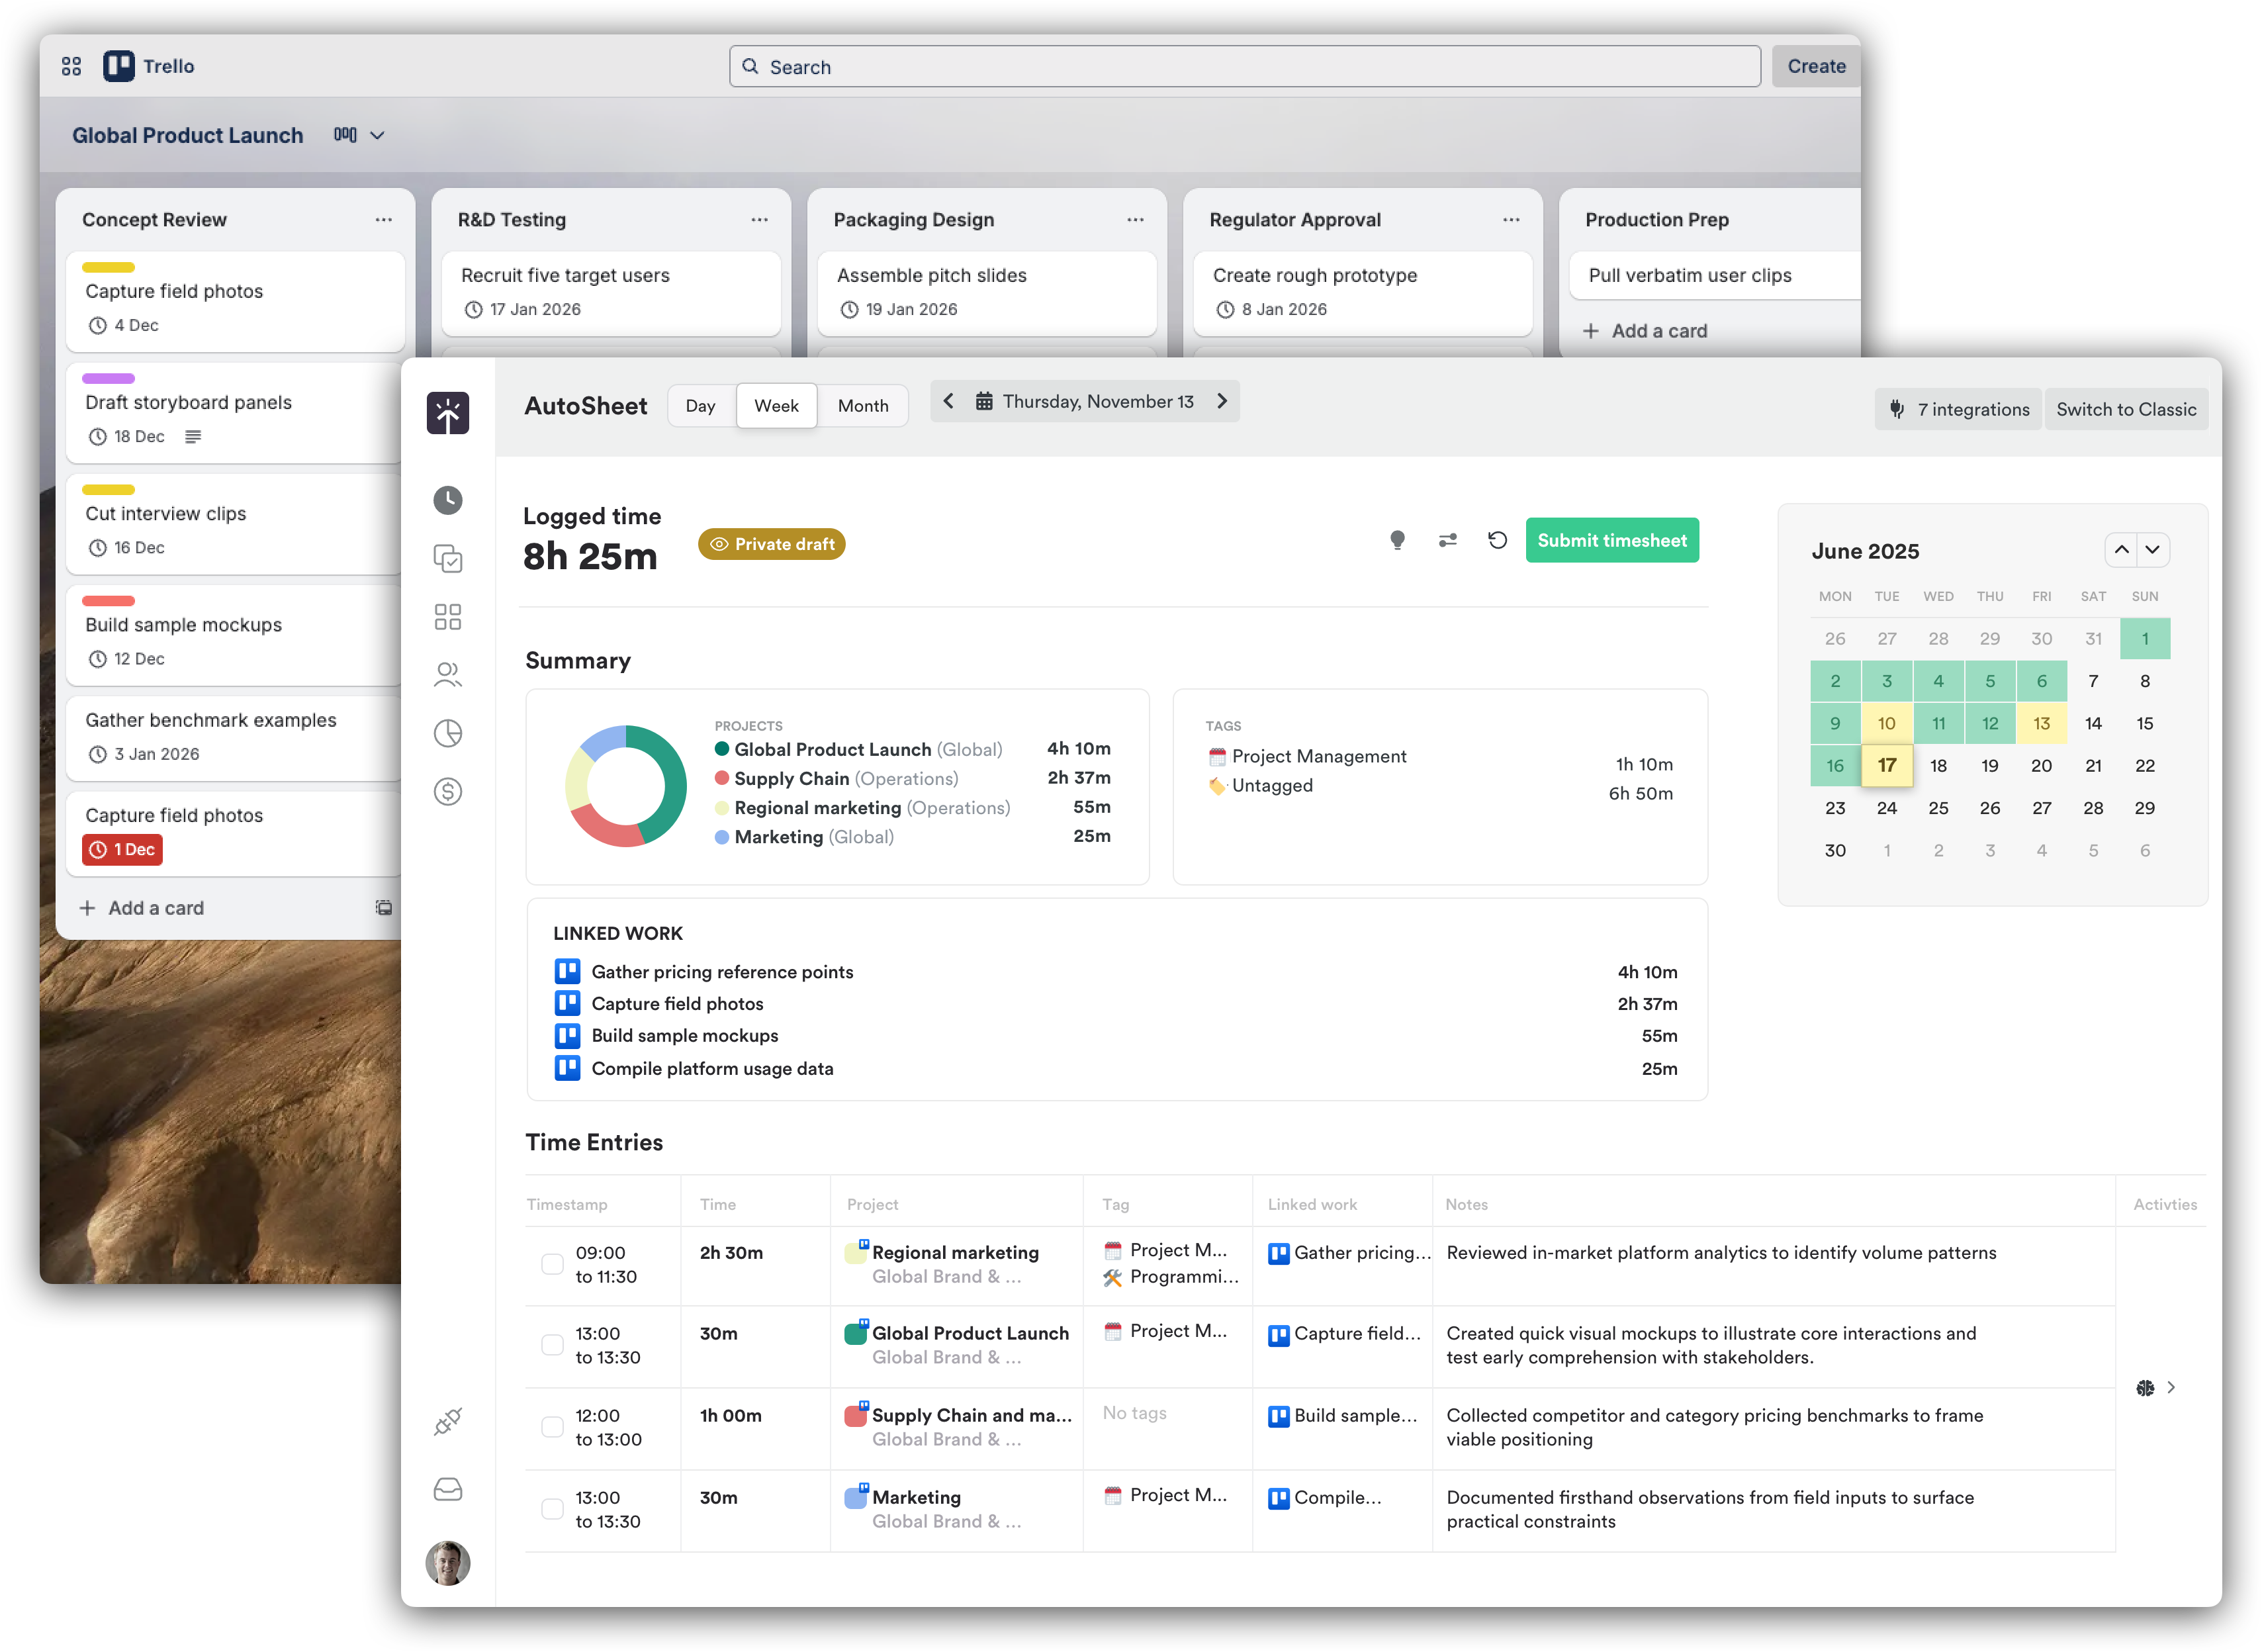The width and height of the screenshot is (2262, 1652).
Task: Click the Submit timesheet button
Action: 1611,540
